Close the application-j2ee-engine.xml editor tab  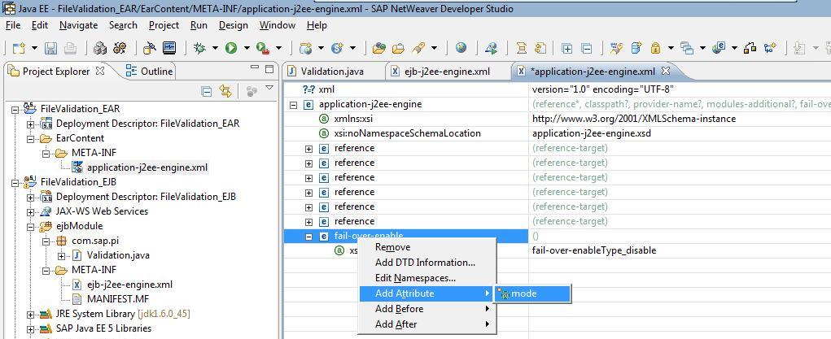click(x=666, y=71)
